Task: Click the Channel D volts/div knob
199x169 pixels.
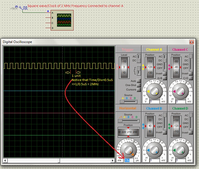Action: 180,150
